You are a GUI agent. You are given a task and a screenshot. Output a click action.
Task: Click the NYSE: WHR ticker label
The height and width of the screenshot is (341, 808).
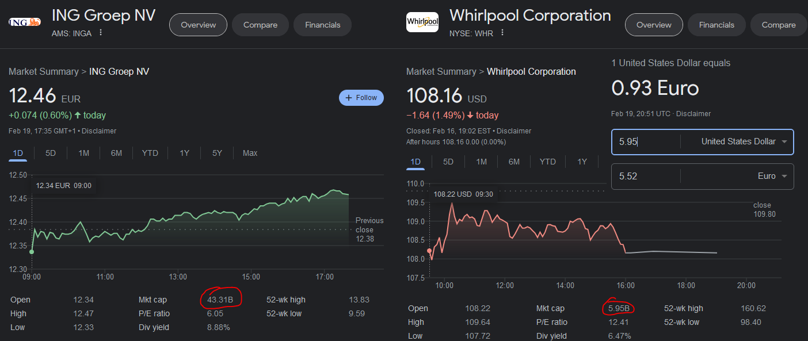(471, 33)
